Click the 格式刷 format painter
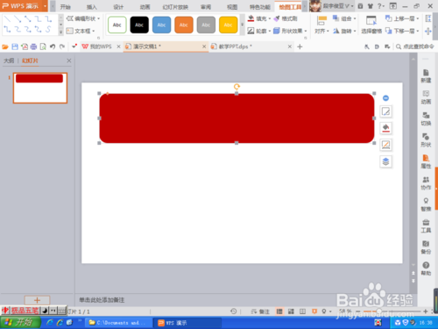 click(x=286, y=18)
